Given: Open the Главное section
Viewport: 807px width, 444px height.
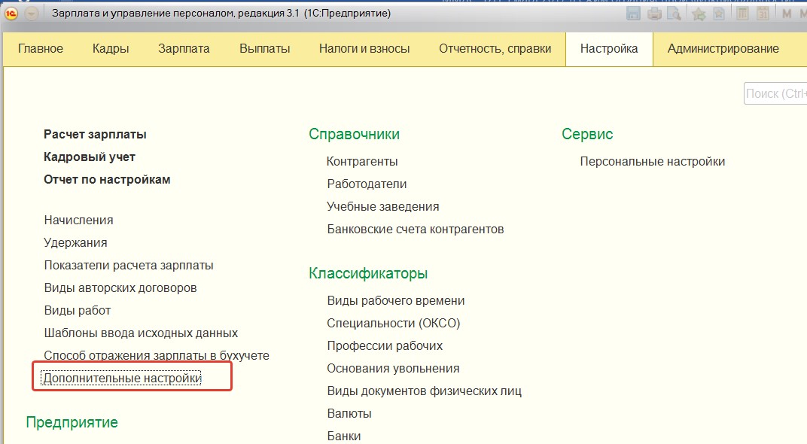Looking at the screenshot, I should click(41, 49).
